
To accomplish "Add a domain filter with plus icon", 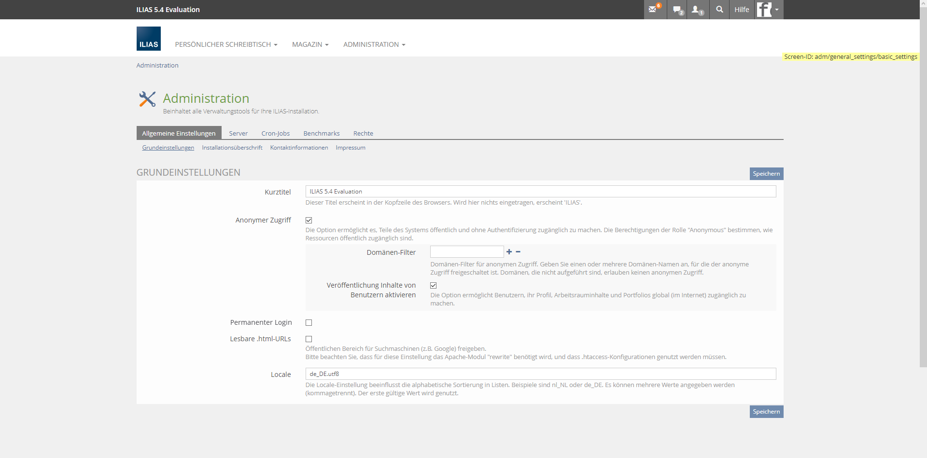I will pyautogui.click(x=509, y=252).
